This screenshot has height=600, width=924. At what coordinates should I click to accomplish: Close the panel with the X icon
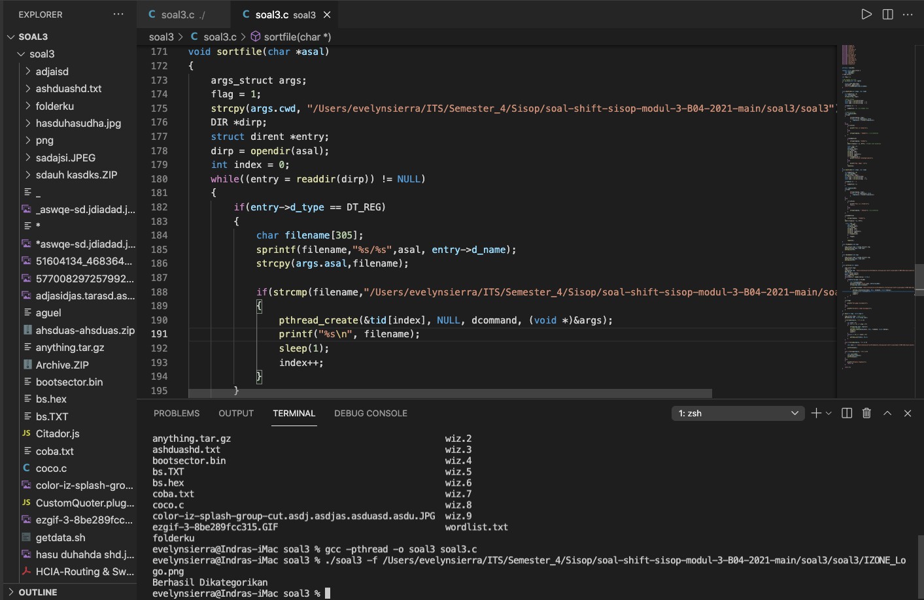(908, 413)
